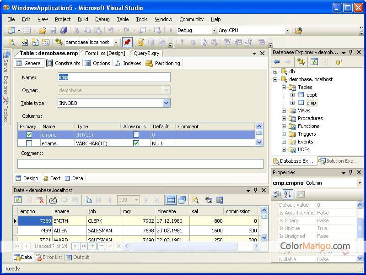Switch to card view in Data toolbar
Screen dimensions: 366x275
182,200
